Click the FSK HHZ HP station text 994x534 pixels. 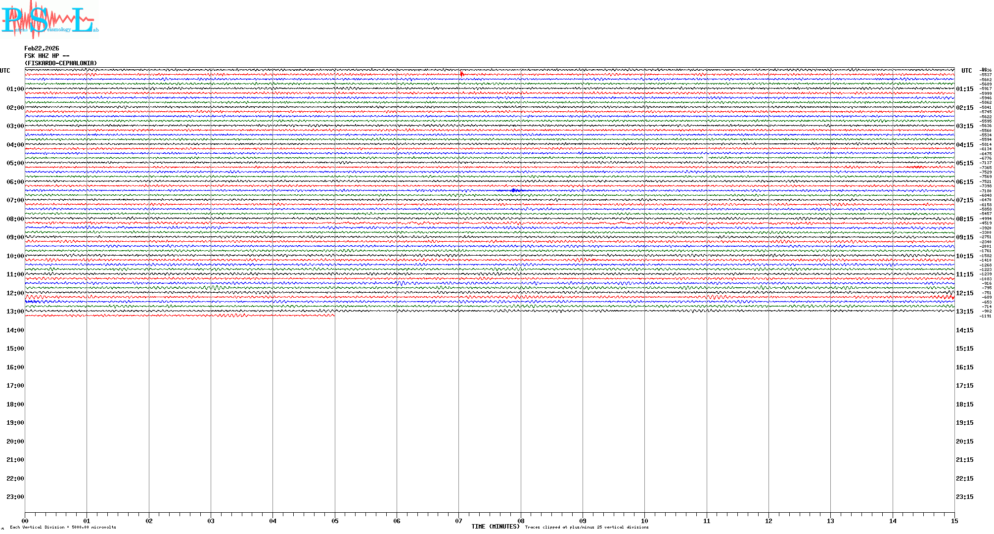click(46, 56)
